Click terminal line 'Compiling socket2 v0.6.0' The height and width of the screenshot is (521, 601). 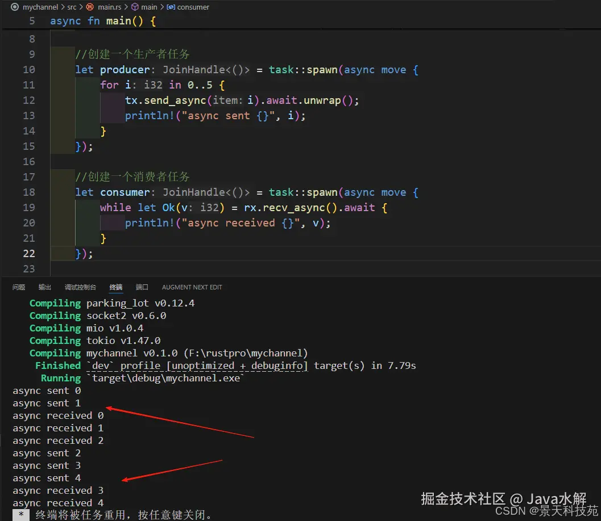(98, 316)
